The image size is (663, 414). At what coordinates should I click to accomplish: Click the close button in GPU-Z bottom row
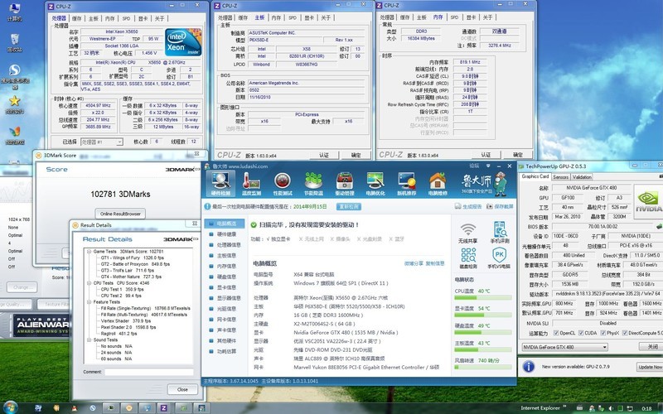pyautogui.click(x=651, y=347)
